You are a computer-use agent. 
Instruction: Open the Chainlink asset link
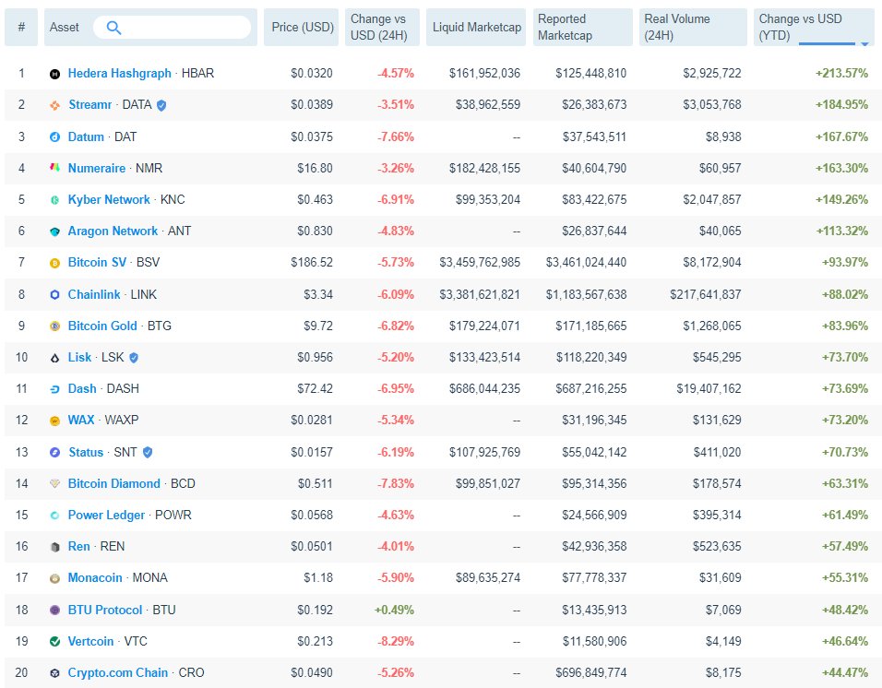coord(94,294)
